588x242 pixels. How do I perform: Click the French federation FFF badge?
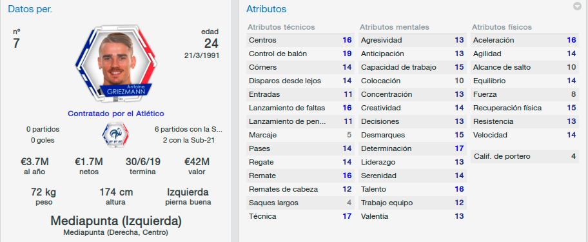coord(115,135)
